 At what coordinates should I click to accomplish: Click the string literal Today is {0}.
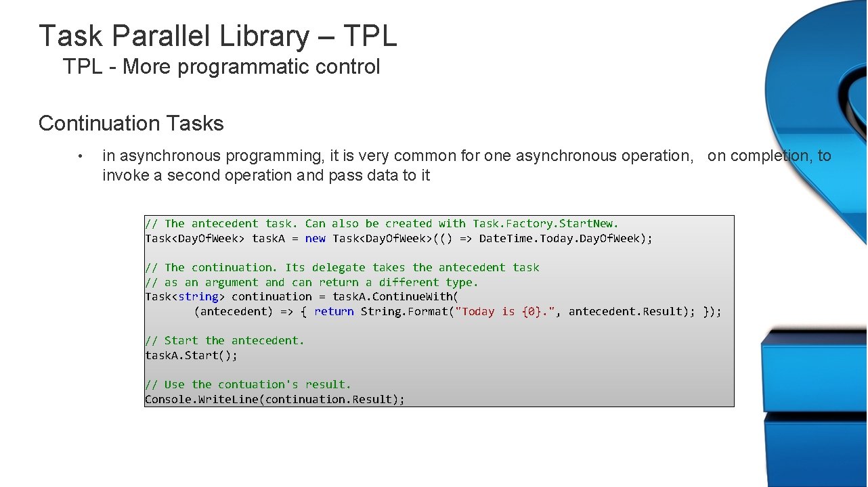[x=504, y=311]
